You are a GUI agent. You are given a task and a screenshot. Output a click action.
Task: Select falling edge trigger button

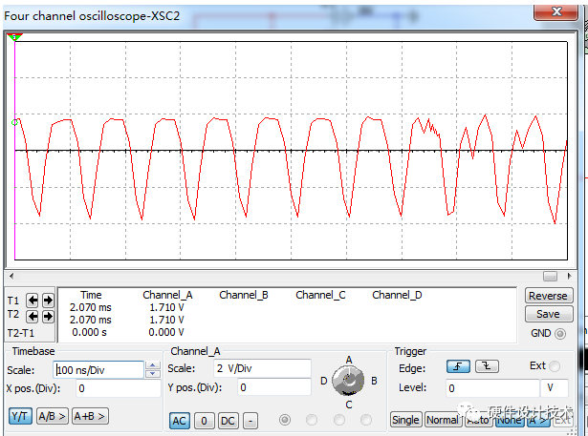click(487, 366)
